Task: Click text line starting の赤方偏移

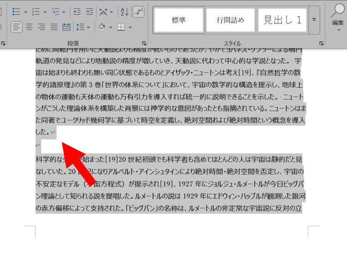Action: pyautogui.click(x=168, y=208)
